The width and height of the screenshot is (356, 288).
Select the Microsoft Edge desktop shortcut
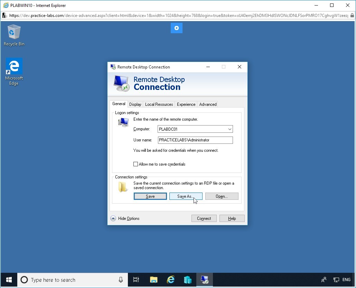(14, 72)
